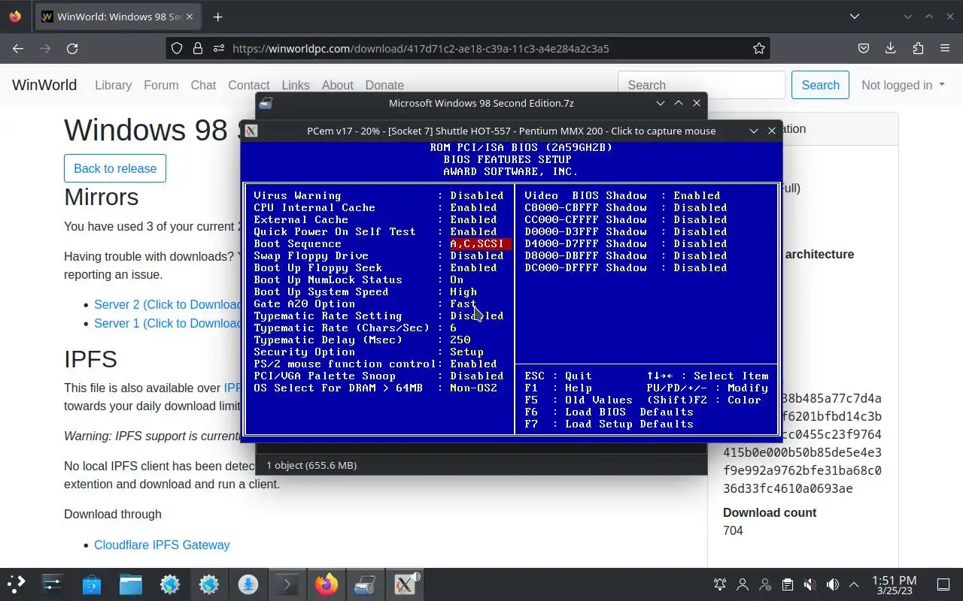The width and height of the screenshot is (963, 601).
Task: Click 1 object status in Ark window
Action: coord(311,465)
